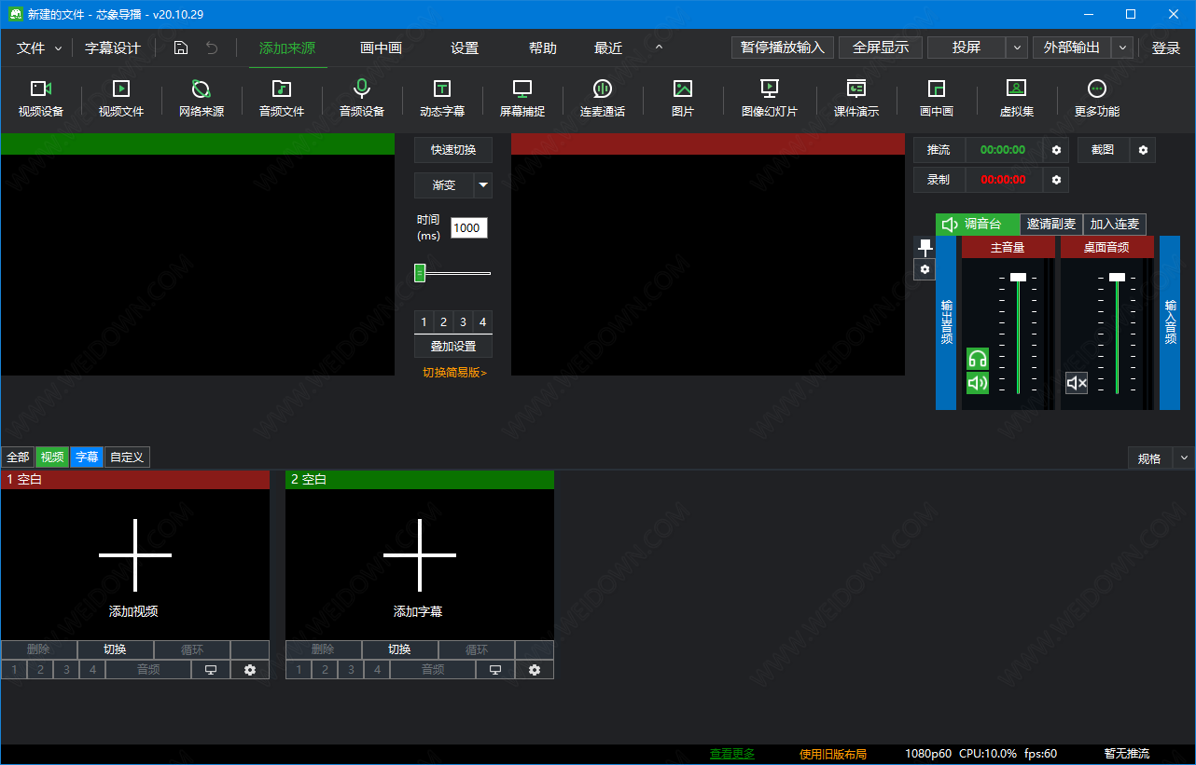The width and height of the screenshot is (1196, 765).
Task: Expand the 投屏 dropdown arrow
Action: [x=1017, y=48]
